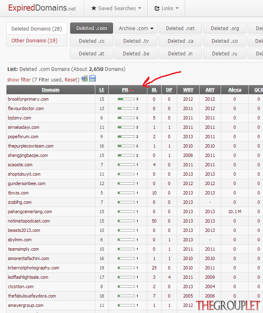Open the Deleted .tv list

coord(136,41)
